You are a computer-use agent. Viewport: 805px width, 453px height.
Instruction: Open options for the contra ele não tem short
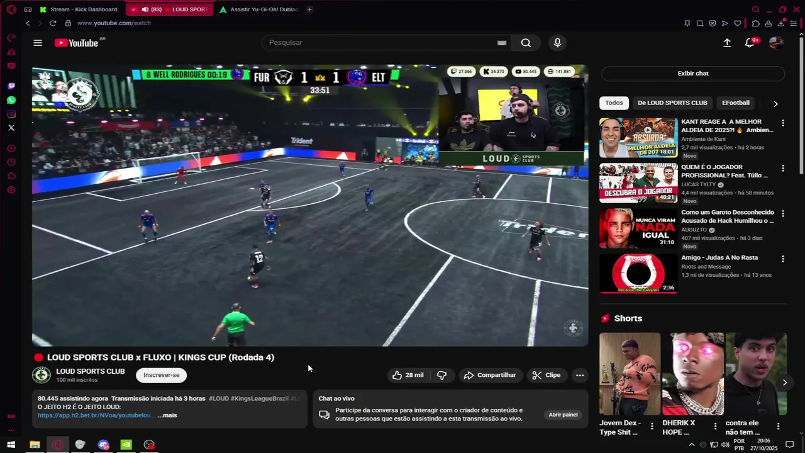tap(778, 427)
